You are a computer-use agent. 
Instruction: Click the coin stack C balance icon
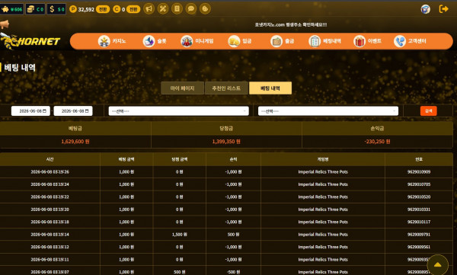click(30, 9)
